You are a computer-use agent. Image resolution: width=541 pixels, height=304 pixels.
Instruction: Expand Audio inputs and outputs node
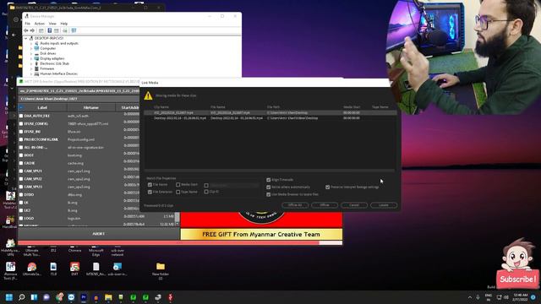[31, 44]
